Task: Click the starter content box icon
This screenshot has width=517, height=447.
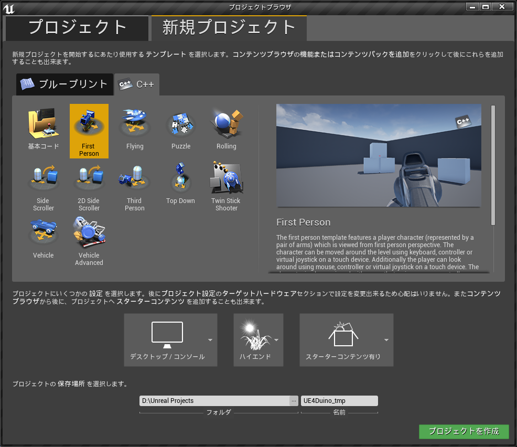Action: point(343,335)
